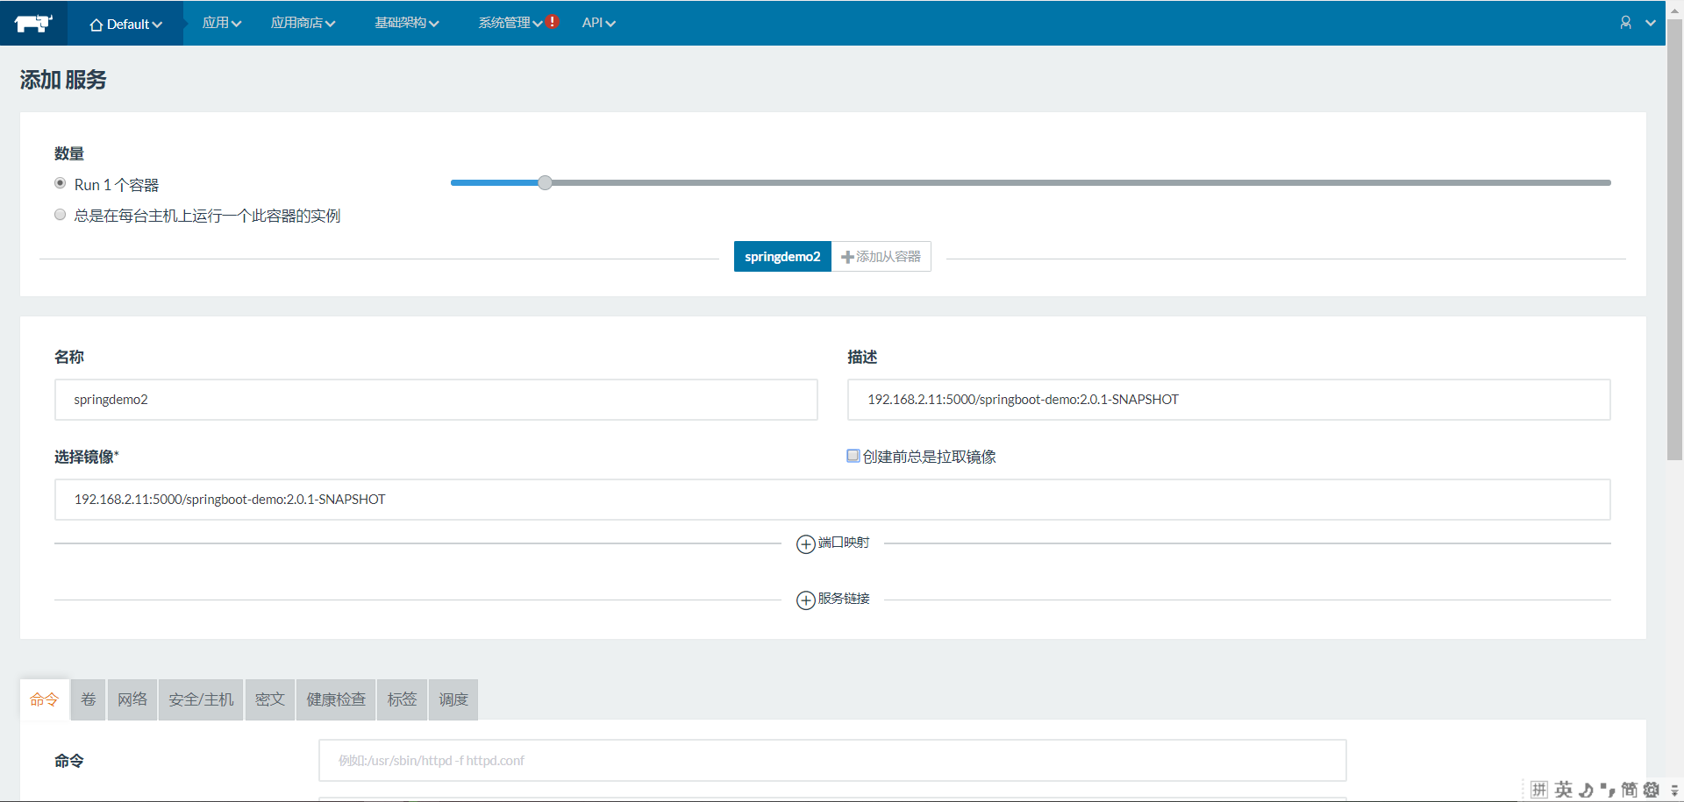
Task: Check the 创建前总是拉取镜像 checkbox
Action: pos(853,456)
